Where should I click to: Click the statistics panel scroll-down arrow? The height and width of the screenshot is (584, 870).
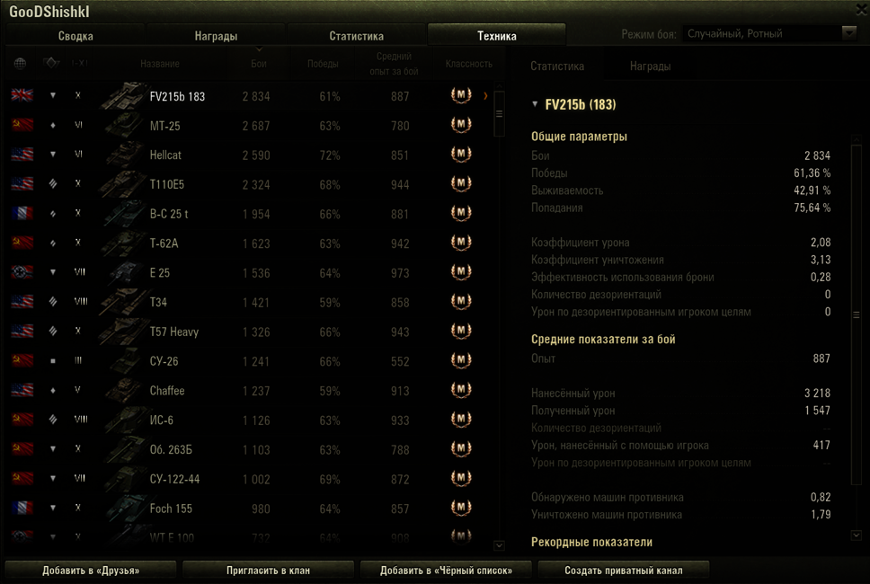point(857,535)
